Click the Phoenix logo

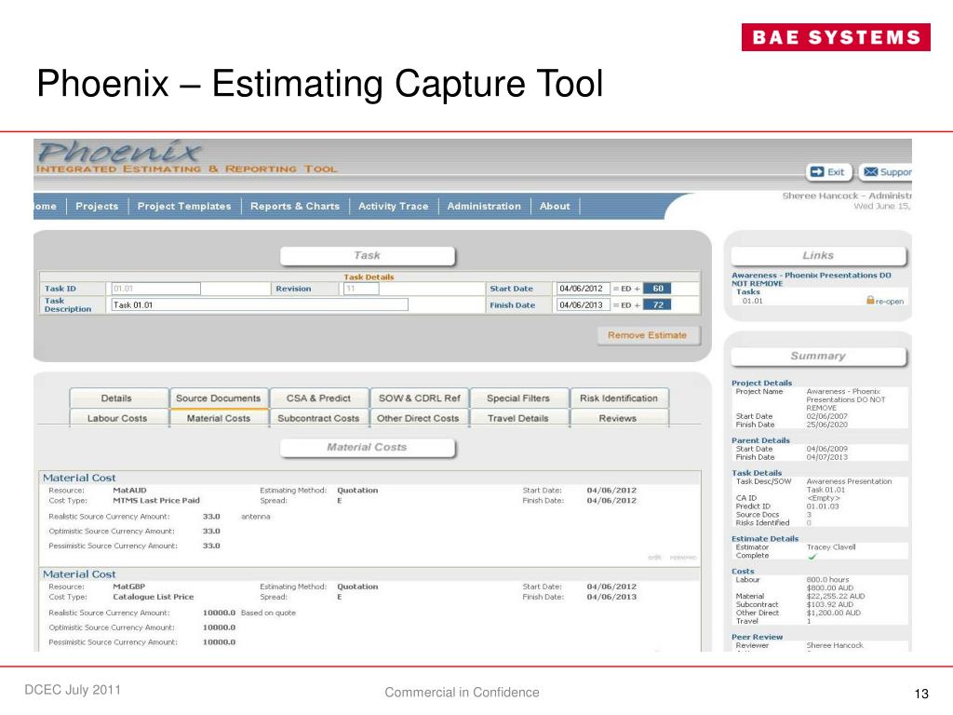point(118,153)
